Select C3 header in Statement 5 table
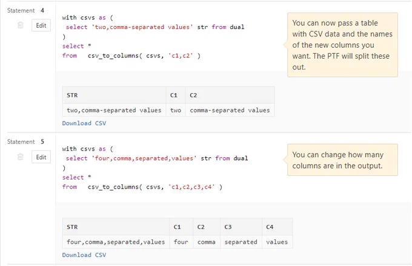This screenshot has height=266, width=412. tap(241, 227)
